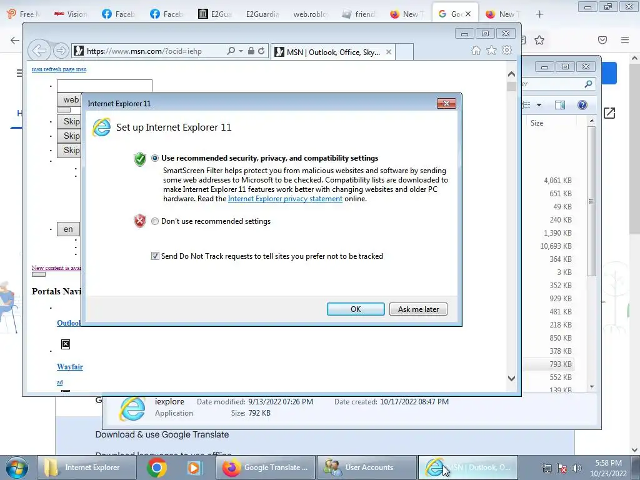Image resolution: width=640 pixels, height=480 pixels.
Task: Click the MSN web search text box
Action: point(104,86)
